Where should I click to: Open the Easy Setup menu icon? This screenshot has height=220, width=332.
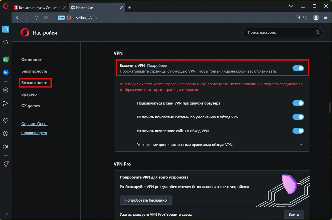[x=326, y=18]
